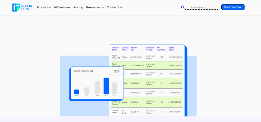Expand the Product dropdown menu
261x122 pixels.
[44, 7]
